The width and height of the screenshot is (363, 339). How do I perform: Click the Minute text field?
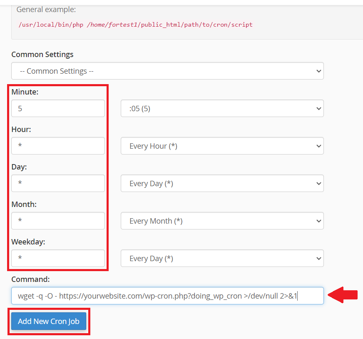point(58,109)
